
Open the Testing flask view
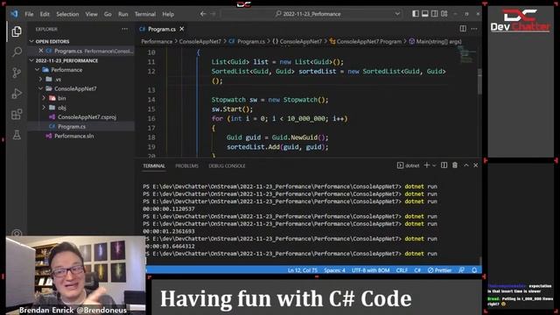pos(17,135)
